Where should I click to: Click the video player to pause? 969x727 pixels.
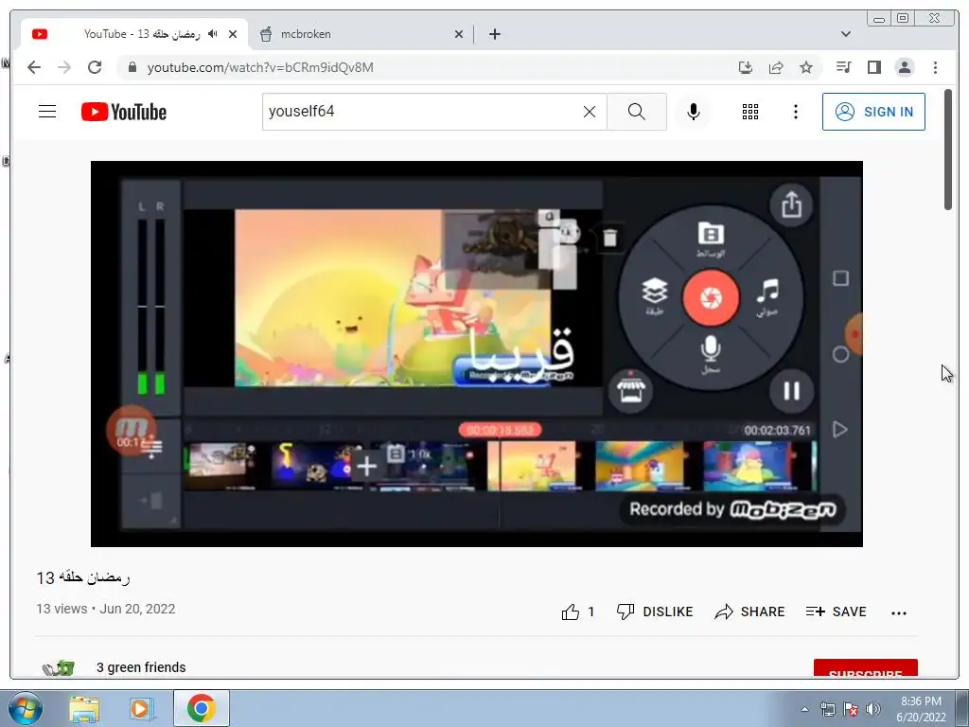tap(477, 354)
